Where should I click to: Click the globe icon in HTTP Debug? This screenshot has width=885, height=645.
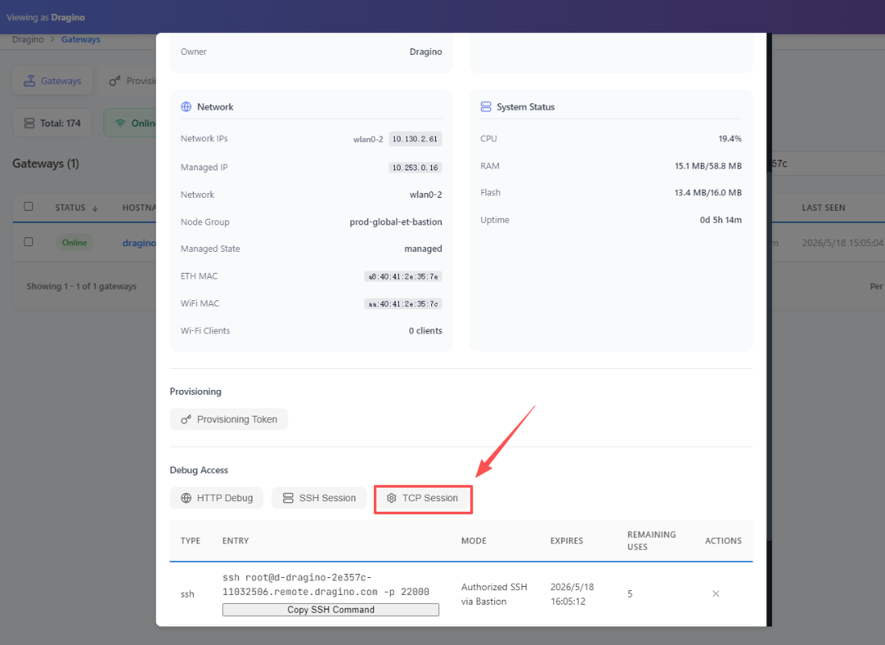(187, 498)
